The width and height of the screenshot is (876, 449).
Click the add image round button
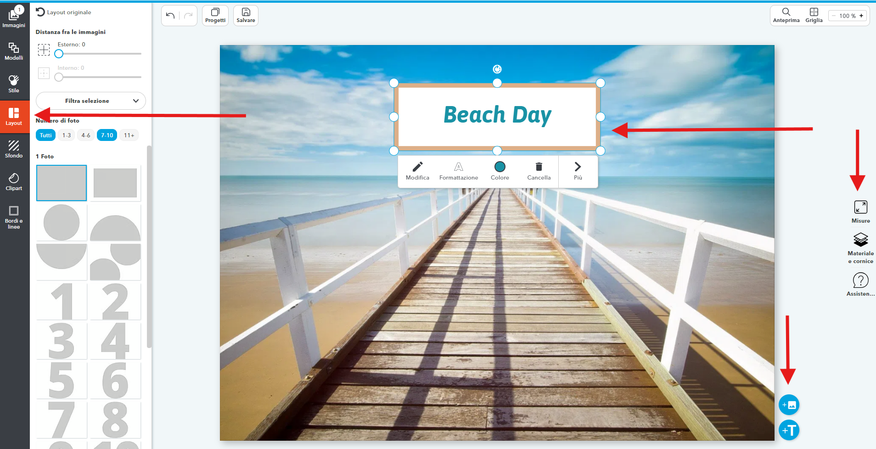(x=789, y=405)
